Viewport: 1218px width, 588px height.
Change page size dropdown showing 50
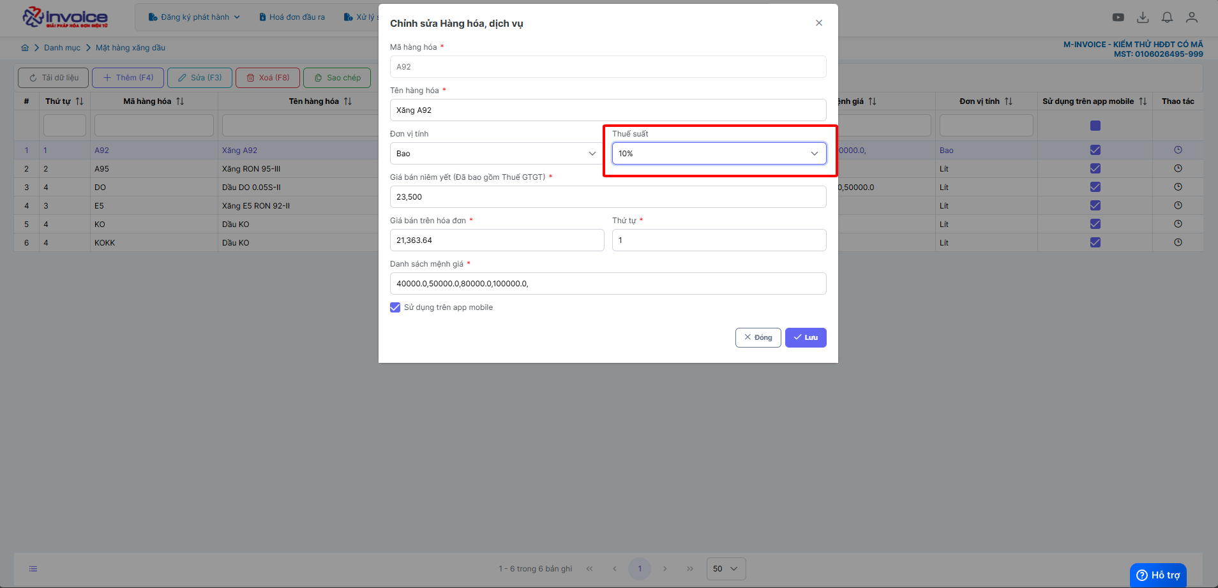[x=726, y=569]
